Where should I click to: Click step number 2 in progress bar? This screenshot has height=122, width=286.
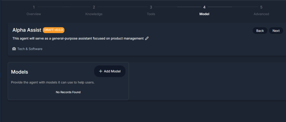click(94, 7)
